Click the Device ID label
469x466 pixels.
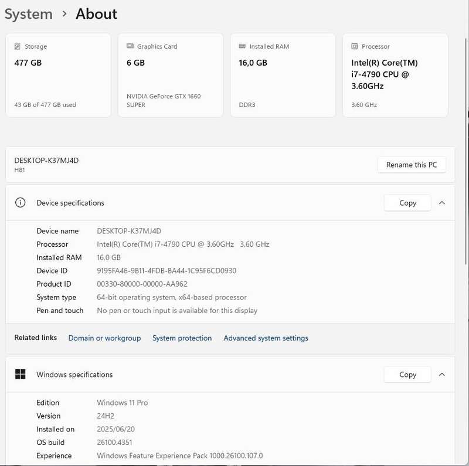[52, 271]
